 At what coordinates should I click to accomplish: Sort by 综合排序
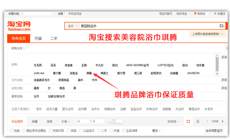(17, 122)
